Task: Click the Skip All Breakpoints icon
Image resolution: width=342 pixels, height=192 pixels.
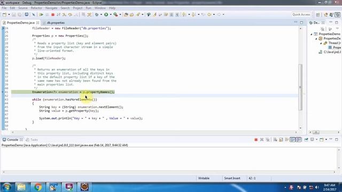Action: [33, 14]
